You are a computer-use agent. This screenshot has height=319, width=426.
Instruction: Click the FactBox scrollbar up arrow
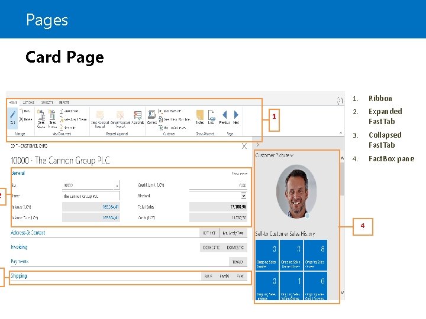click(343, 158)
